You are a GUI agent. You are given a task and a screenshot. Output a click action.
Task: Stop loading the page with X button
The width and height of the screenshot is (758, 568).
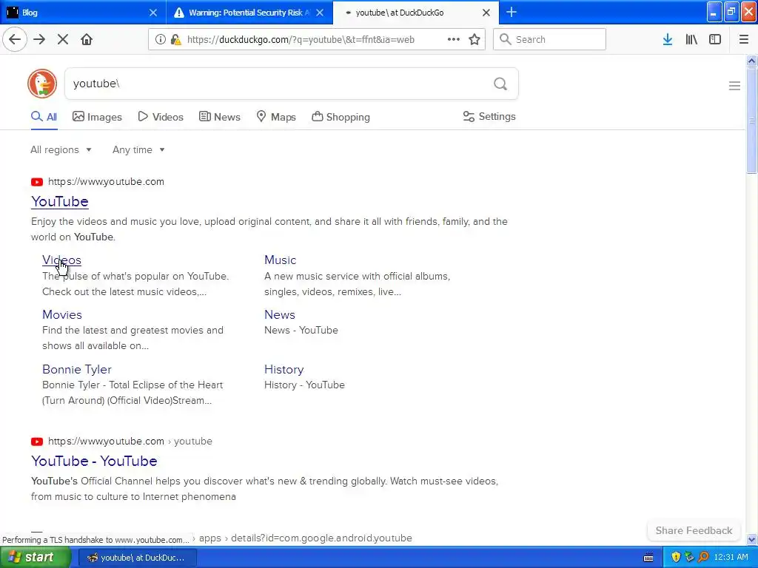[x=63, y=40]
